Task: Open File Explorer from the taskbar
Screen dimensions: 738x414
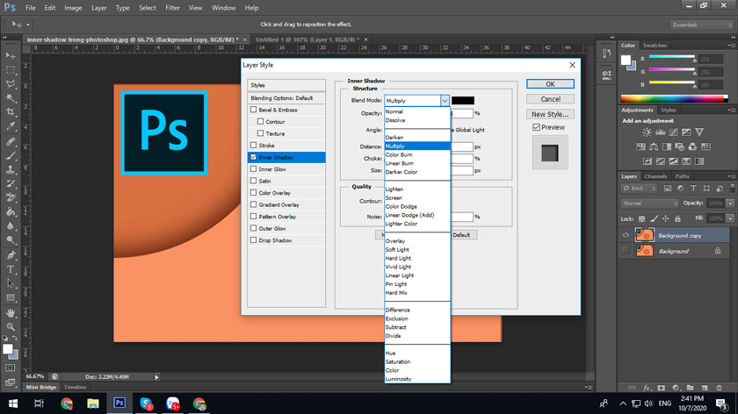Action: click(93, 403)
